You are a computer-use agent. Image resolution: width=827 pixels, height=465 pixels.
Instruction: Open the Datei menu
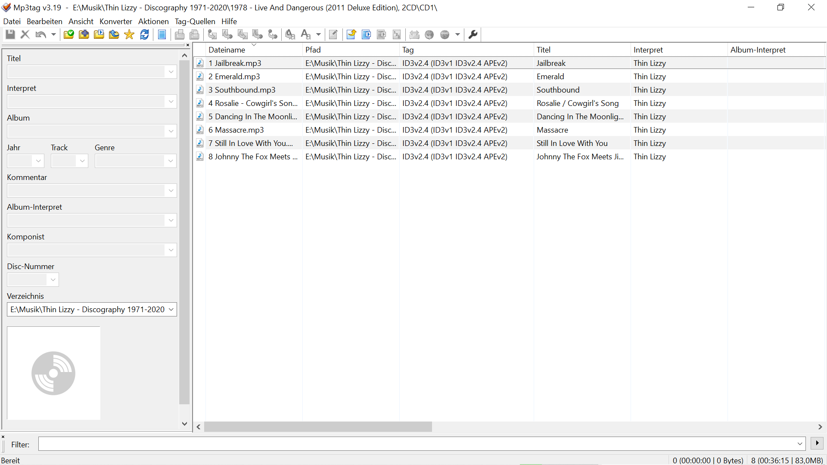tap(12, 22)
